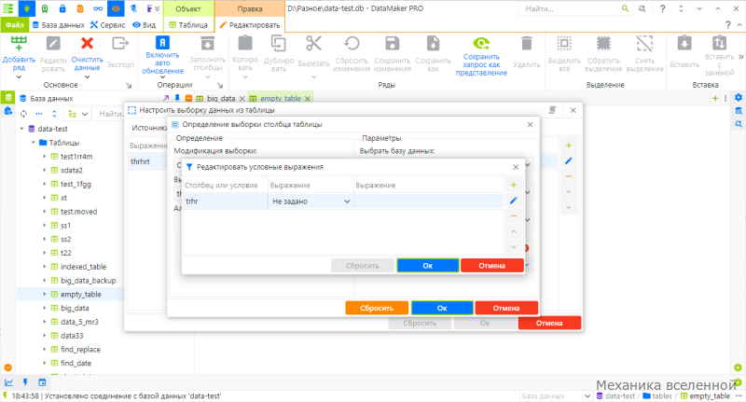Click the lock icon in quick access toolbar
The height and width of the screenshot is (402, 746).
pyautogui.click(x=62, y=8)
